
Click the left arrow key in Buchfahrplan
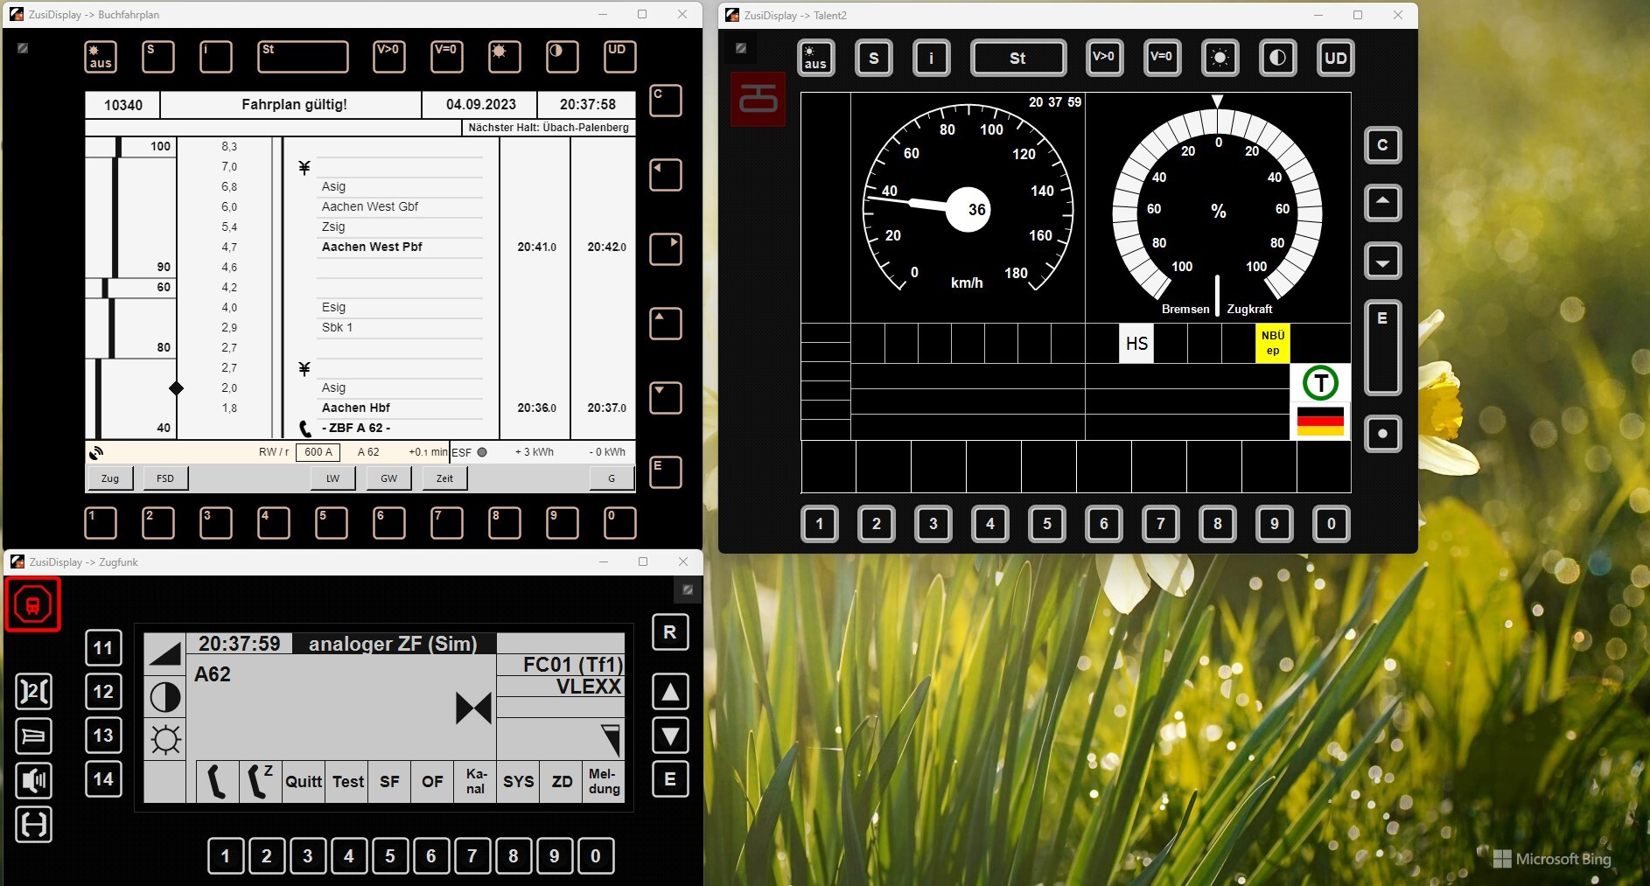[666, 175]
